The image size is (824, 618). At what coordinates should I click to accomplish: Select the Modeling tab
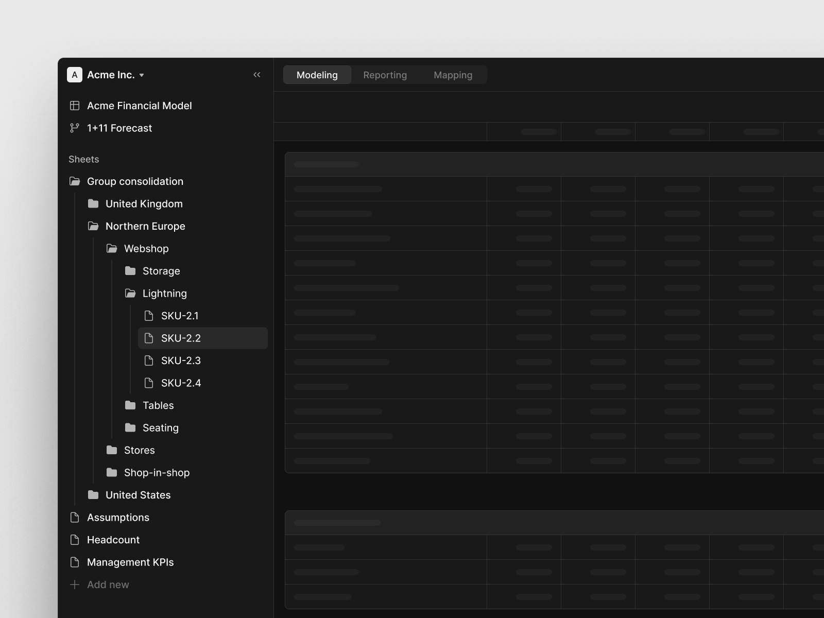(x=317, y=75)
